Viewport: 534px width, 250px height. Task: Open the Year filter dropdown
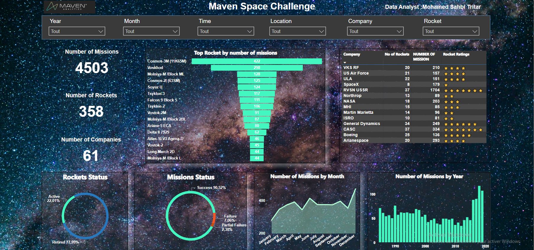[77, 31]
